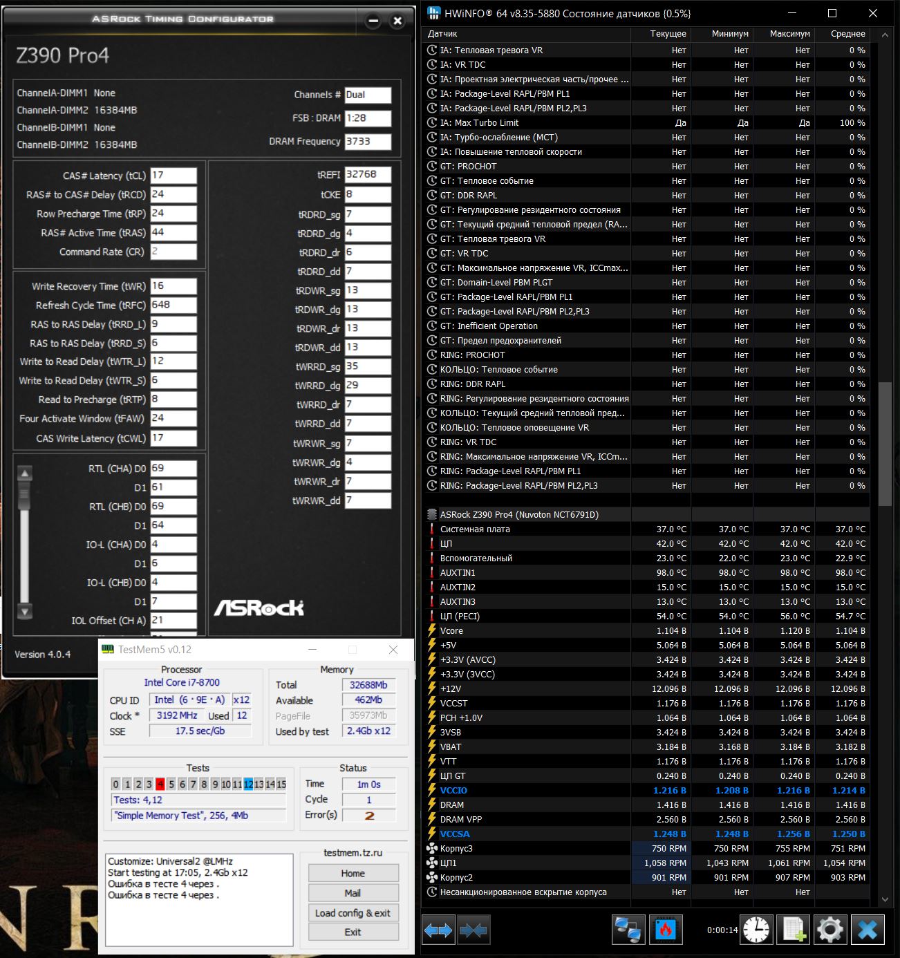Reset elapsed time with the clock icon

coord(756,930)
